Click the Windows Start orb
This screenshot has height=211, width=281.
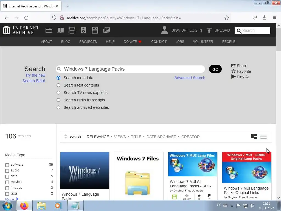click(x=7, y=206)
